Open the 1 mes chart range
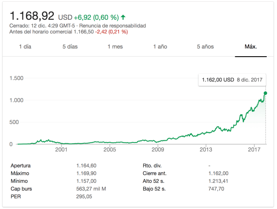Viewport: 277px width, 209px height. tap(115, 47)
